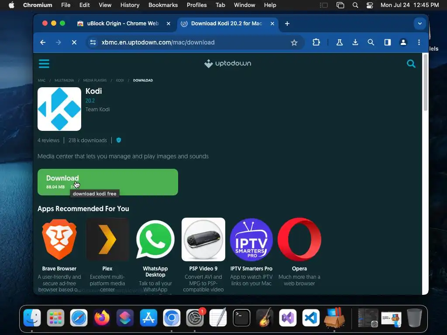
Task: Open Visual Studio Code from the Dock
Action: click(311, 318)
